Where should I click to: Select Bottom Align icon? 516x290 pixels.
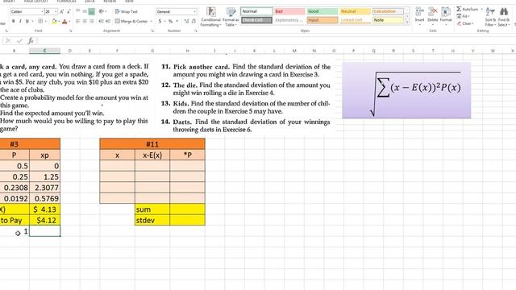pos(92,11)
